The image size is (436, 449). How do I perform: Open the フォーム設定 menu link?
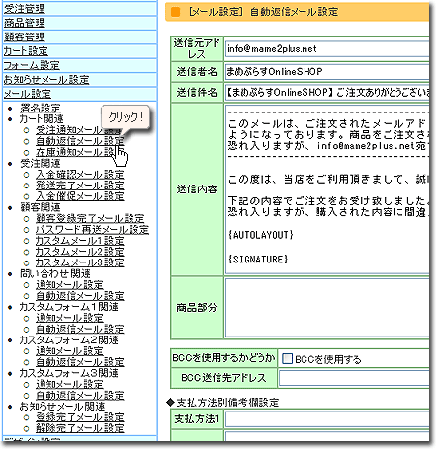(x=32, y=65)
